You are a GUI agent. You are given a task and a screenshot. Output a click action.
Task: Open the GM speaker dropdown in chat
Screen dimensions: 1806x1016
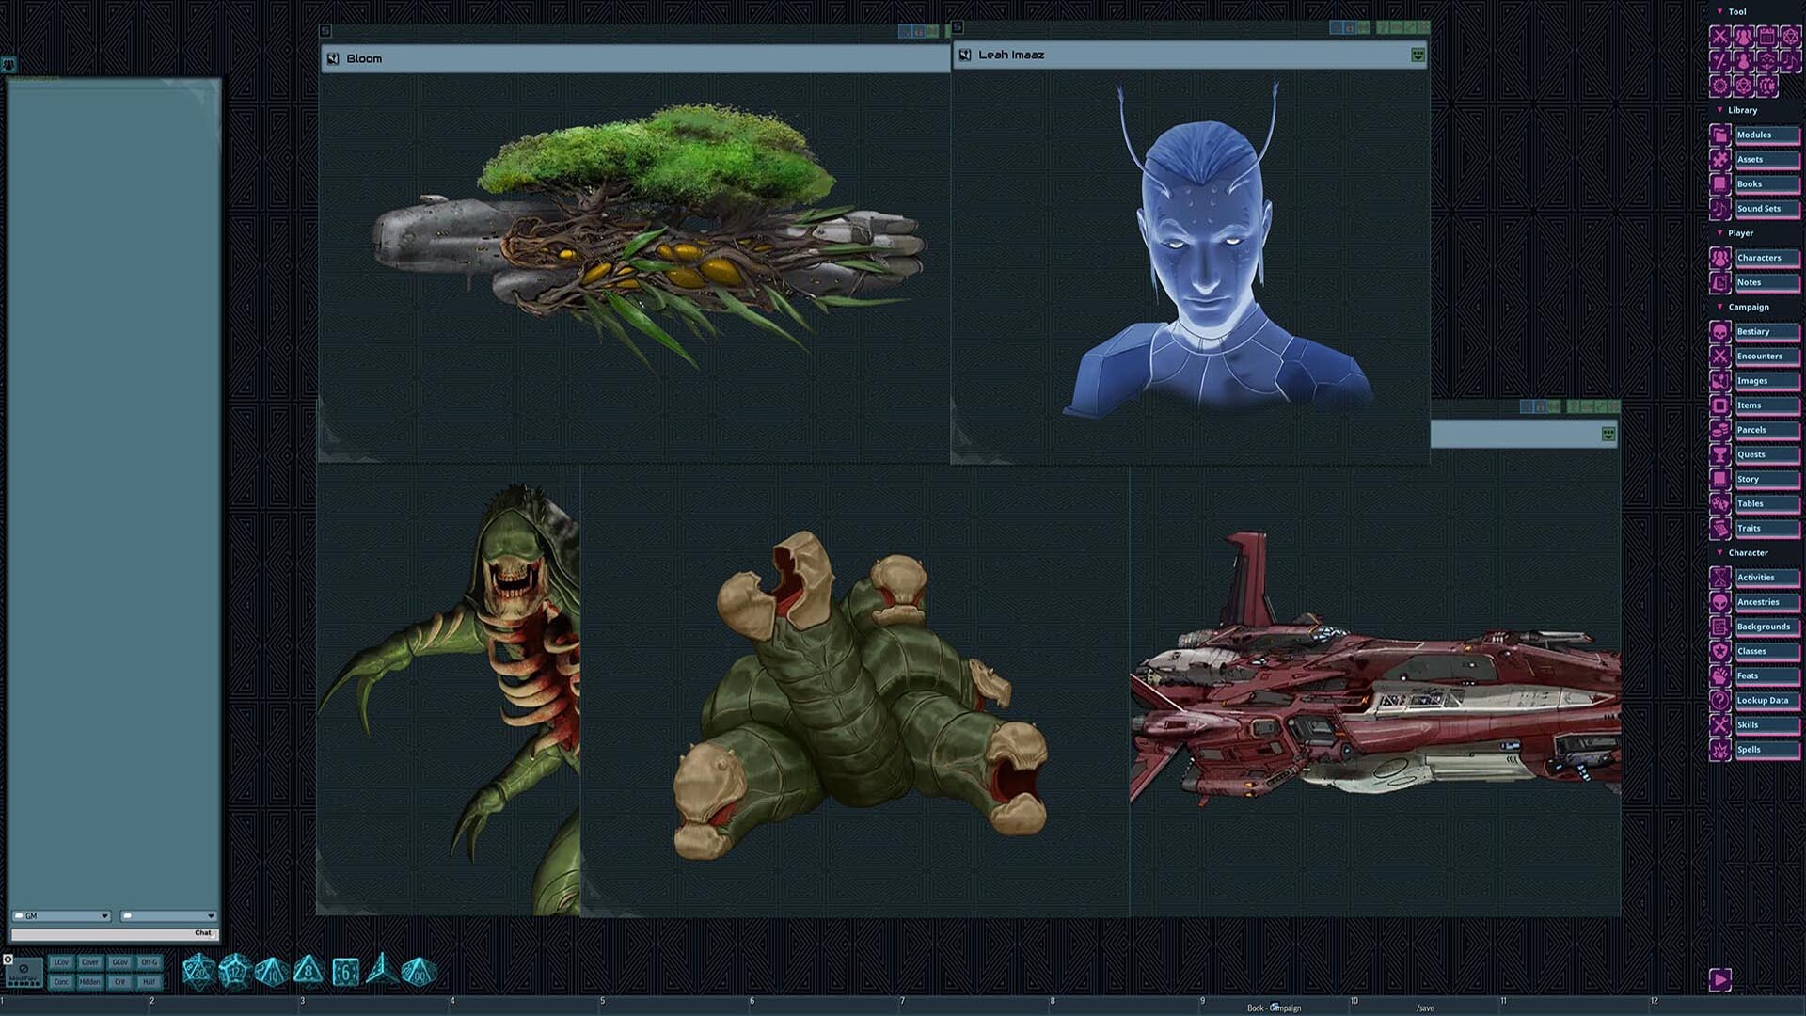(x=61, y=915)
